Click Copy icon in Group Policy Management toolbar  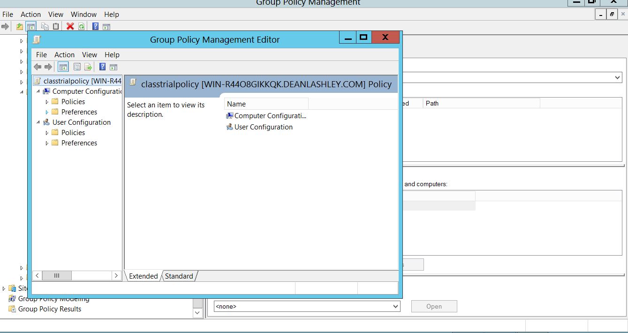pos(45,26)
